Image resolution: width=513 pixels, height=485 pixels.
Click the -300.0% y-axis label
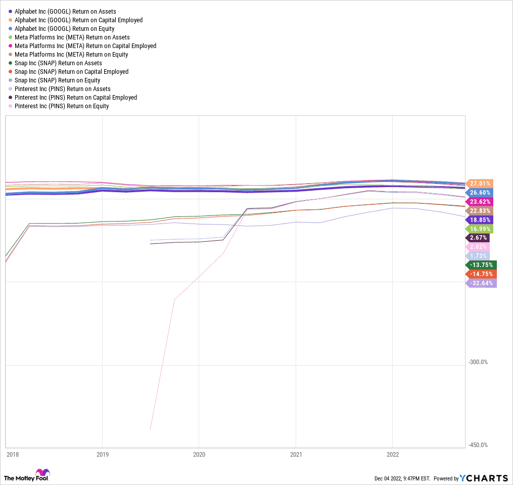pyautogui.click(x=477, y=362)
